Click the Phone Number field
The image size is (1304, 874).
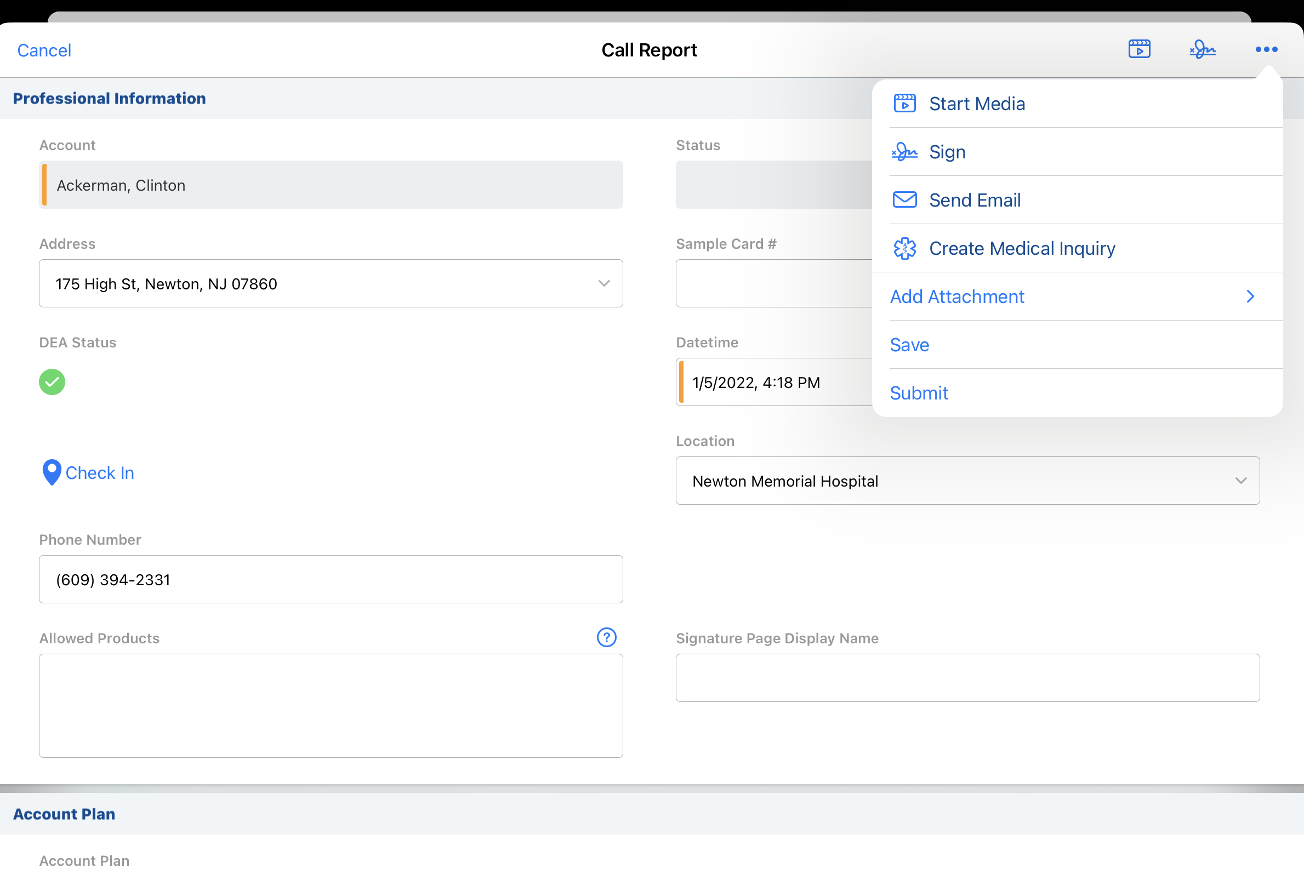tap(331, 579)
